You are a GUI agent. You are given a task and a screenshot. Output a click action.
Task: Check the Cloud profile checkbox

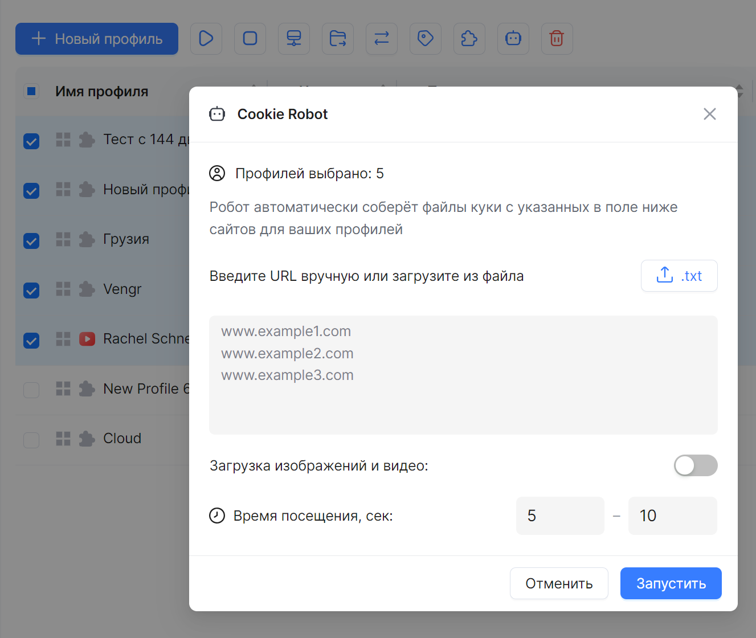31,439
